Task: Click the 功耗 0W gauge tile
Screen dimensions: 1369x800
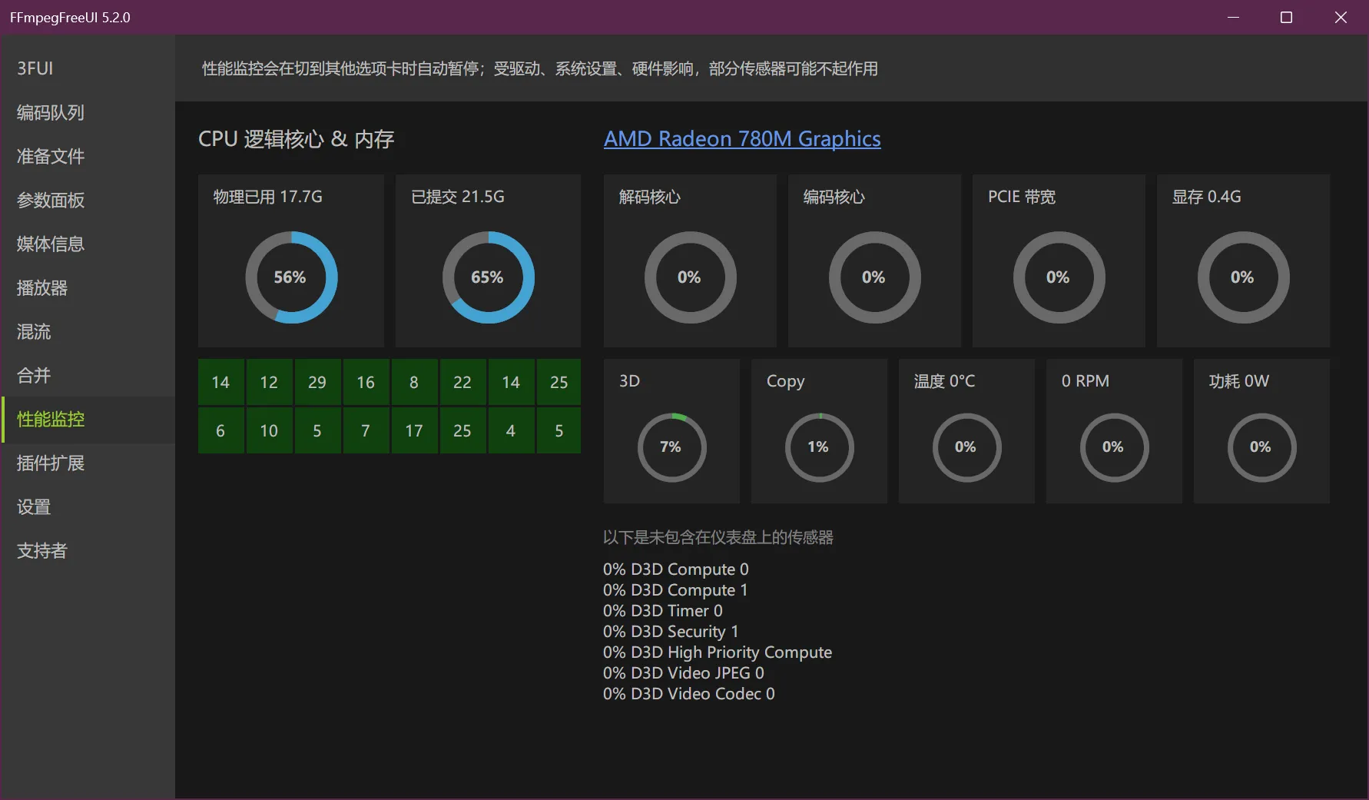Action: [x=1261, y=431]
